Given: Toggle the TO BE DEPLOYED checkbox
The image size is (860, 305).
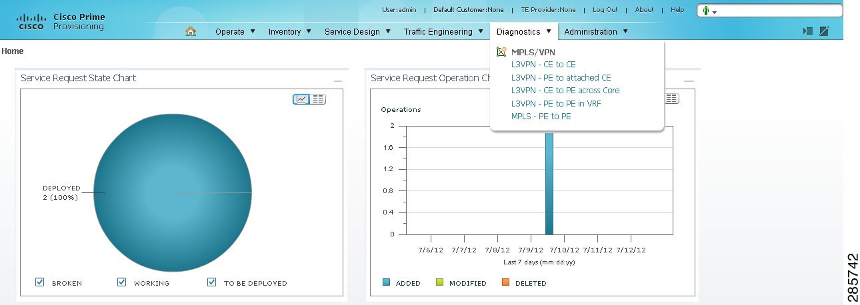Looking at the screenshot, I should point(212,282).
